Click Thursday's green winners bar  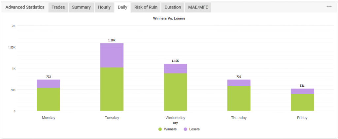(239, 98)
